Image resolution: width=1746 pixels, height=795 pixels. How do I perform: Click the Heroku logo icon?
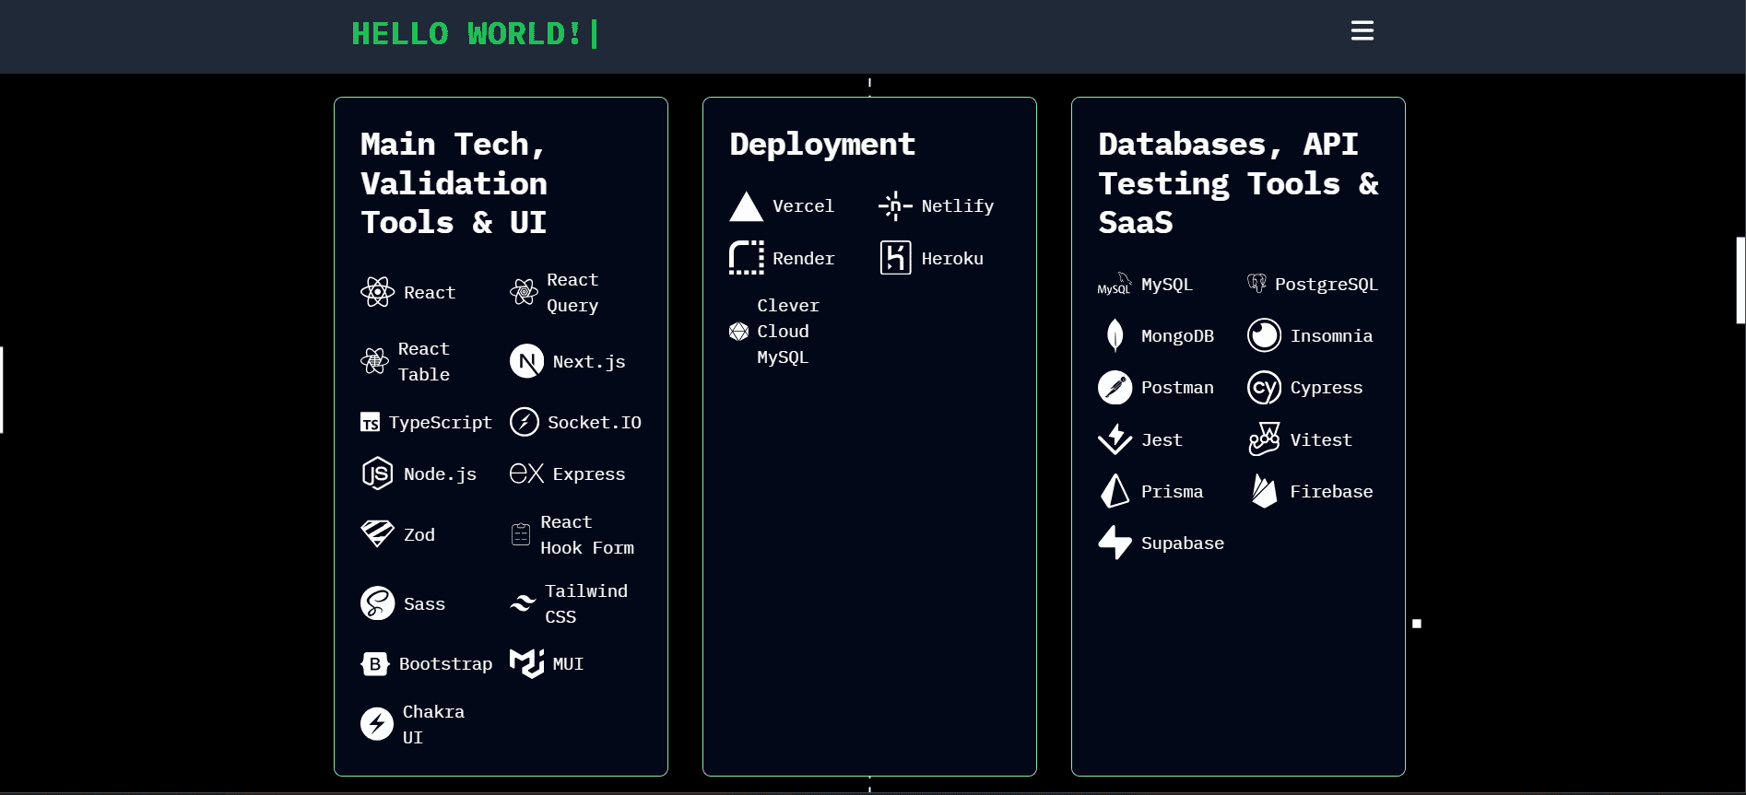point(895,258)
